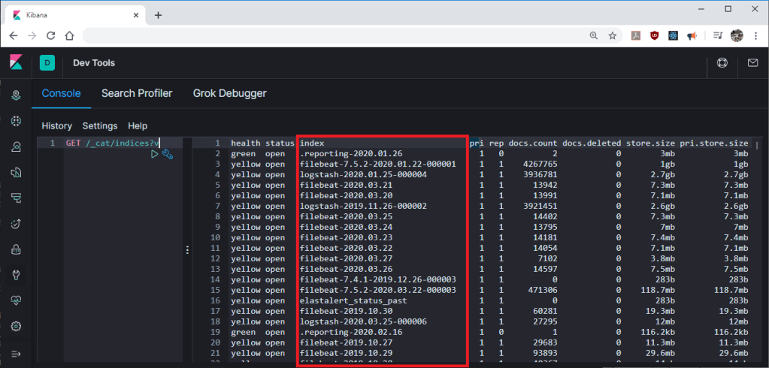769x368 pixels.
Task: Open the Management gear icon in sidebar
Action: (x=16, y=327)
